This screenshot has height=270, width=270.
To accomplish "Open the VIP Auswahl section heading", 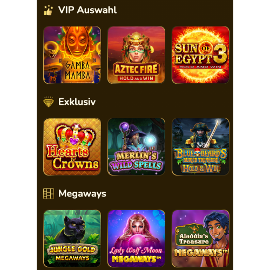I will pyautogui.click(x=87, y=10).
